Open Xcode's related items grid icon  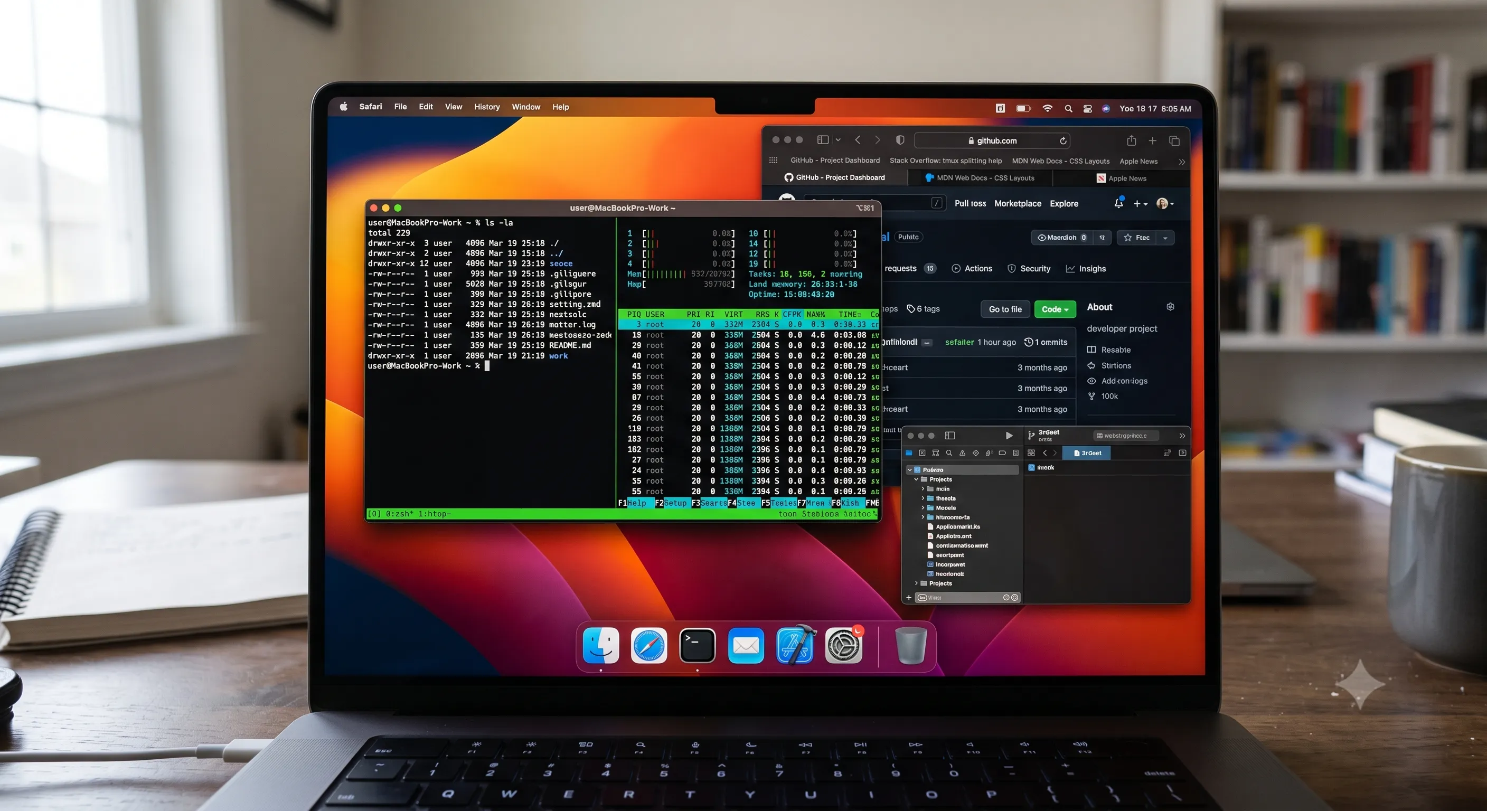1031,453
